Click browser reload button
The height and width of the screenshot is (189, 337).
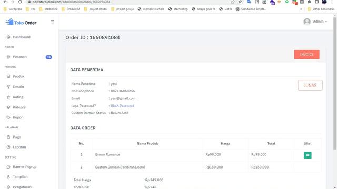pyautogui.click(x=20, y=2)
